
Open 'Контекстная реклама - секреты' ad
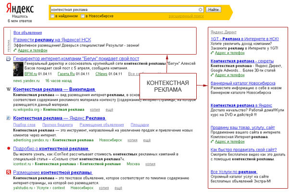tap(242, 61)
